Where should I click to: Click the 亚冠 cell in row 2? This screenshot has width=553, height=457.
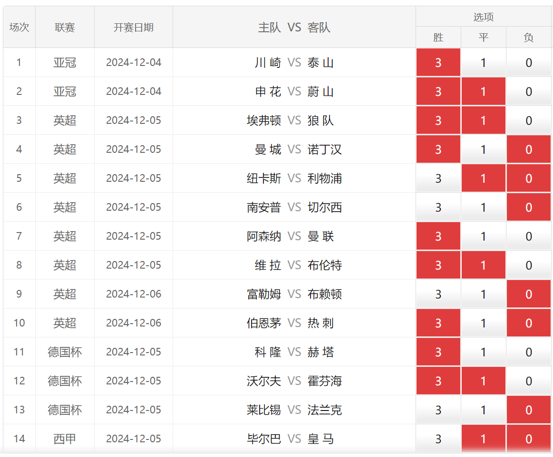(x=65, y=92)
